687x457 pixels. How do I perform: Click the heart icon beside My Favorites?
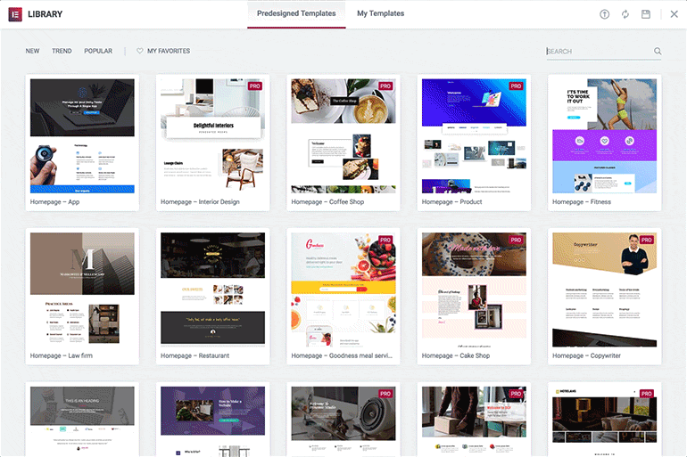coord(140,51)
